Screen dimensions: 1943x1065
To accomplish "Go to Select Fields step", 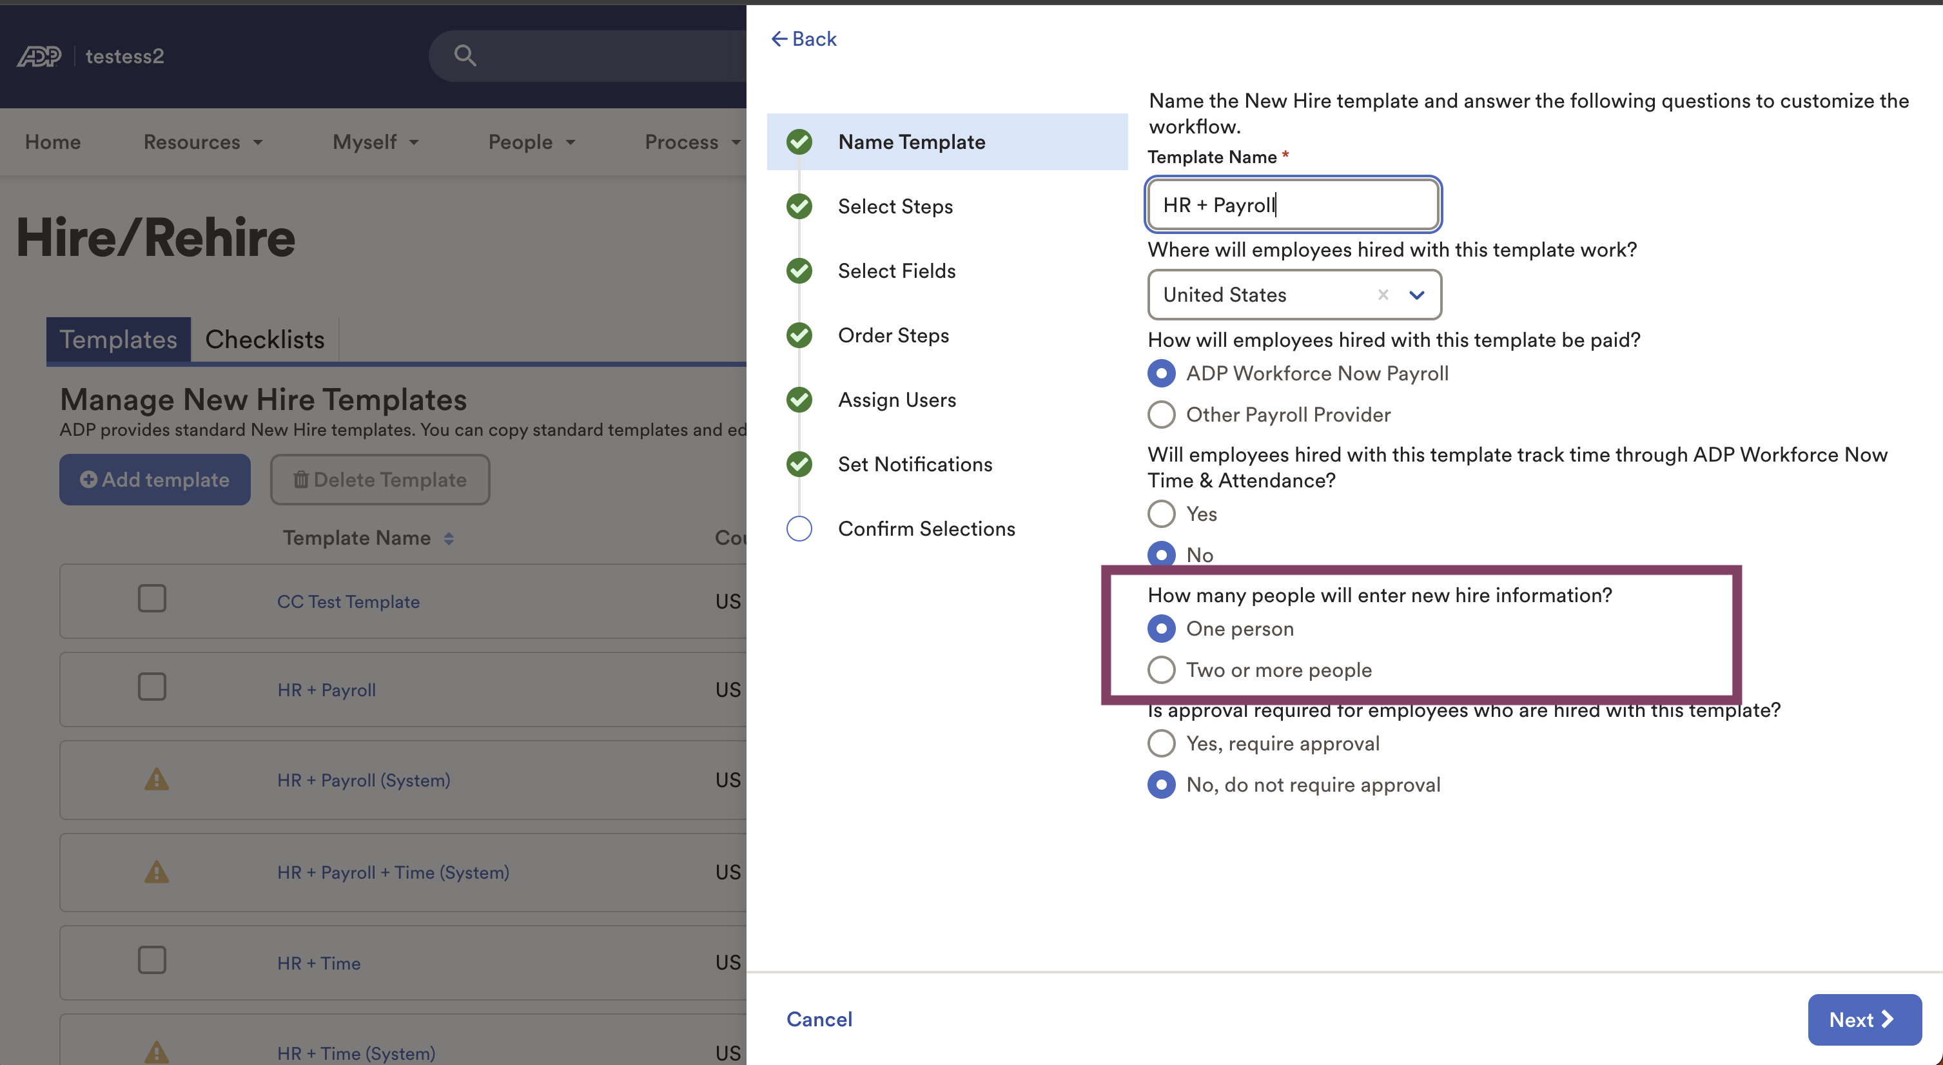I will coord(897,270).
